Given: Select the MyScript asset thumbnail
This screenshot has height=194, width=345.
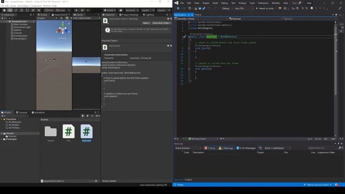Looking at the screenshot, I should tap(86, 131).
